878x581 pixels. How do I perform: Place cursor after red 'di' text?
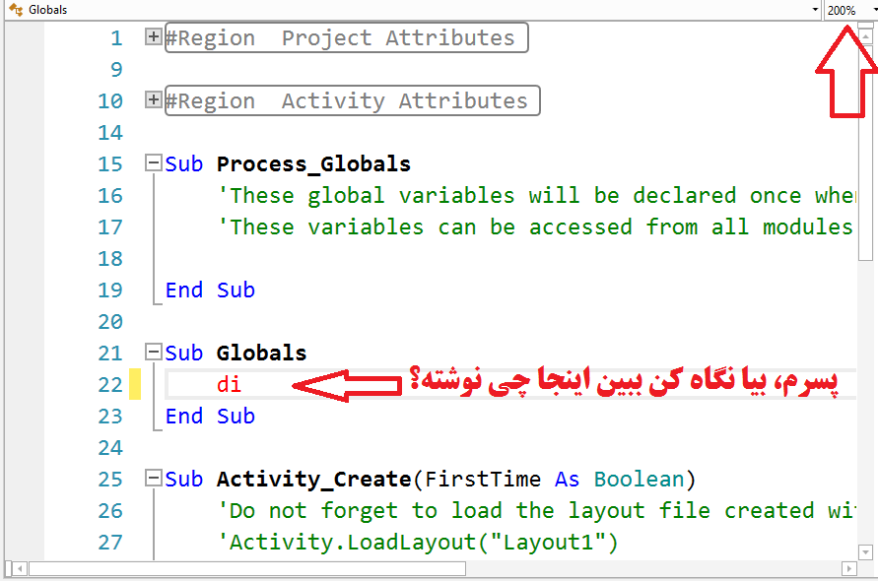(x=242, y=385)
